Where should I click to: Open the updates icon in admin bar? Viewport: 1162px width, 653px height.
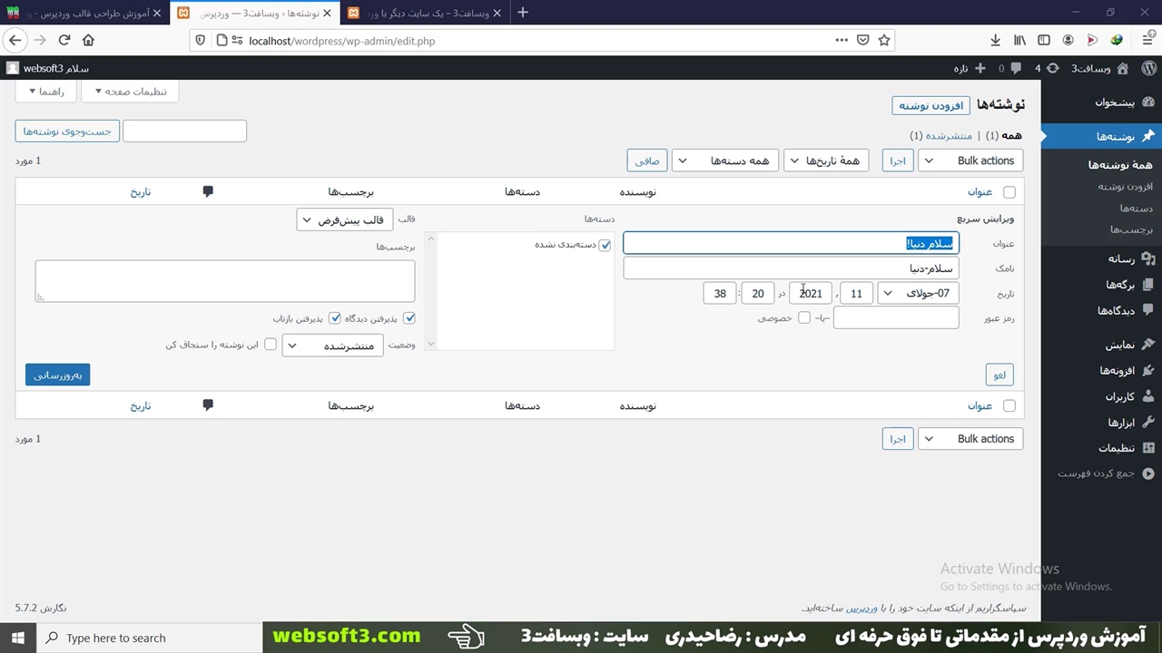pyautogui.click(x=1052, y=69)
